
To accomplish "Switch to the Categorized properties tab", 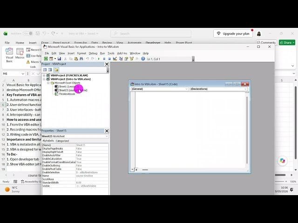I will 62,141.
